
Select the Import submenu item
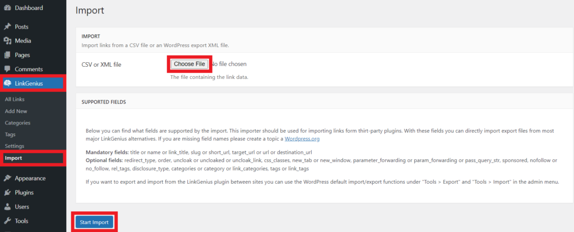13,158
